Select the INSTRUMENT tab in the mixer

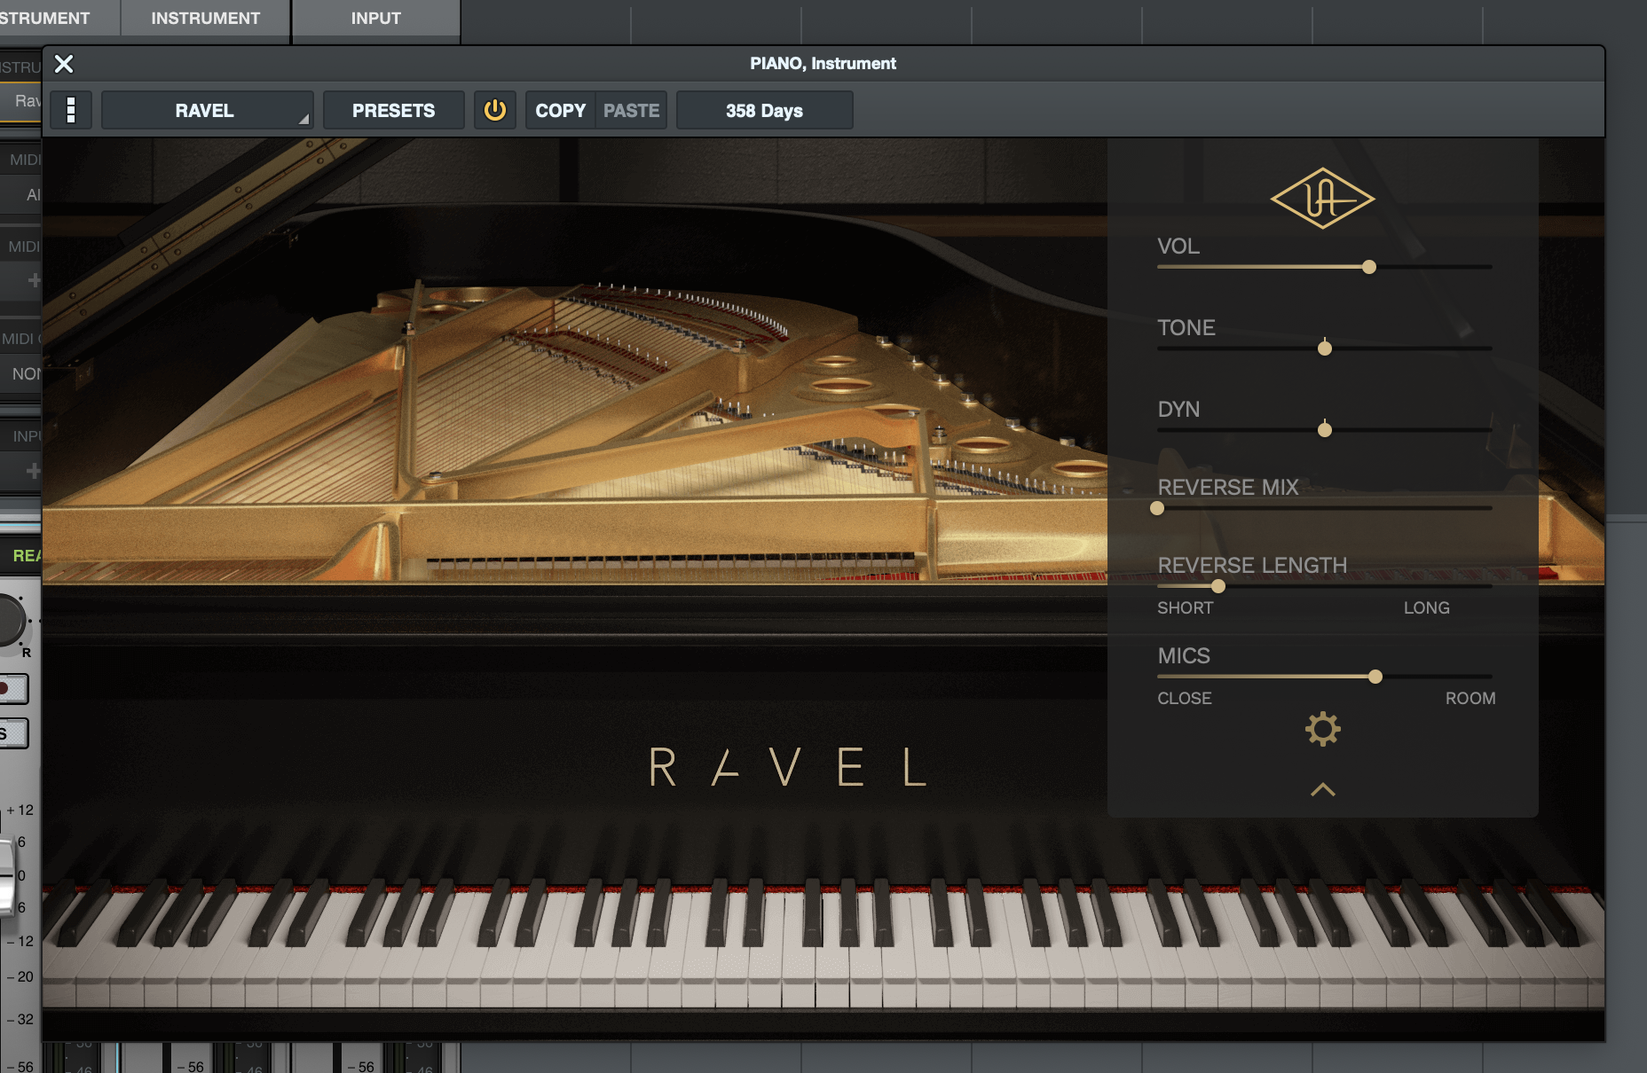tap(206, 18)
